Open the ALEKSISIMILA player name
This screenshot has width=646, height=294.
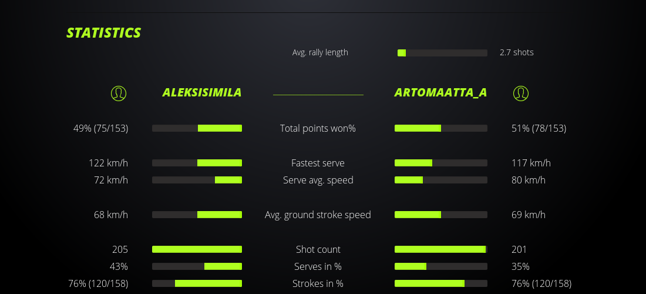[x=202, y=92]
